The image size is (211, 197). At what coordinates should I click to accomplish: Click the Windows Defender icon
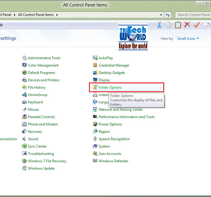point(95,160)
